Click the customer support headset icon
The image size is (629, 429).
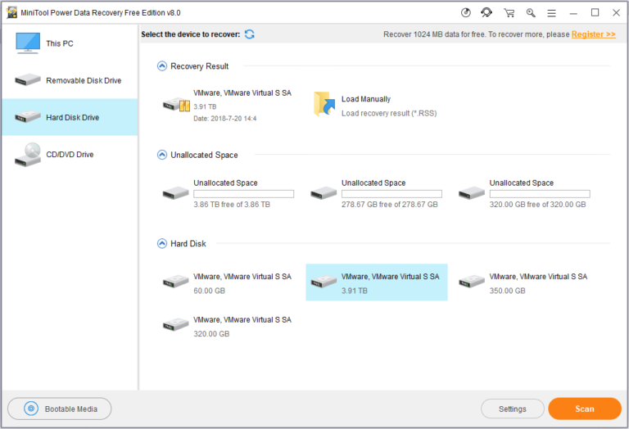click(486, 13)
